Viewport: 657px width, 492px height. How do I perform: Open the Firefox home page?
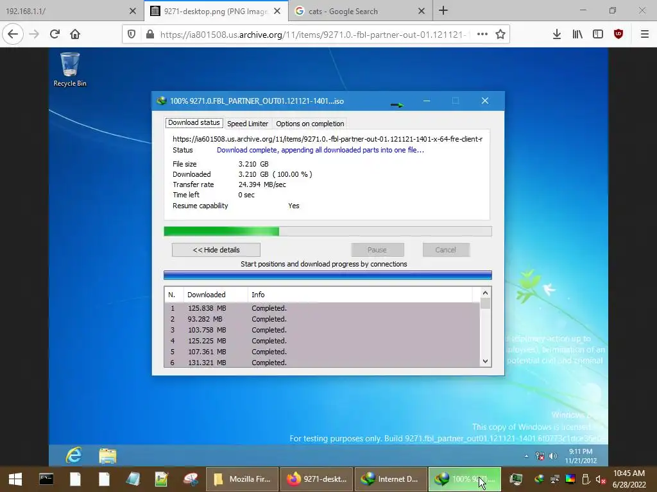[75, 34]
